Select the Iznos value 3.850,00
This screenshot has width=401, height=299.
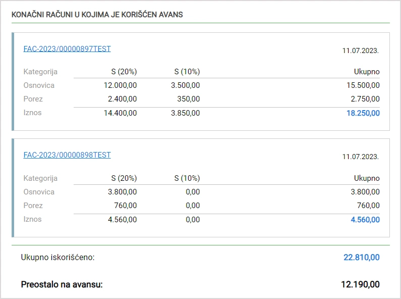(186, 113)
